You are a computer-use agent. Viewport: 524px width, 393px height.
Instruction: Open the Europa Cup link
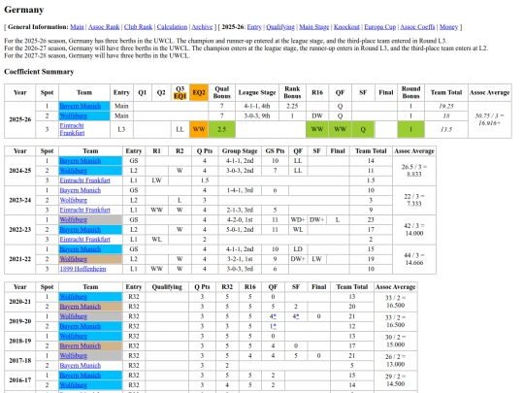point(380,27)
